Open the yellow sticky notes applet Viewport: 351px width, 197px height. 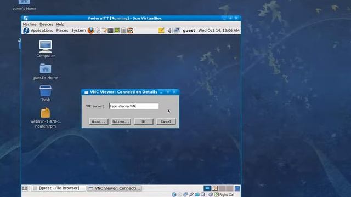coord(161,31)
